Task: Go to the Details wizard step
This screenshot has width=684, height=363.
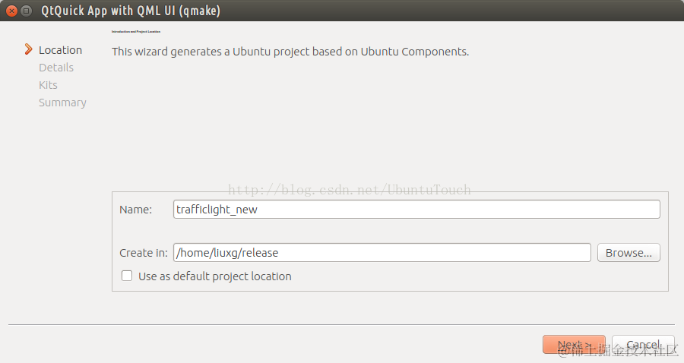Action: [x=56, y=68]
